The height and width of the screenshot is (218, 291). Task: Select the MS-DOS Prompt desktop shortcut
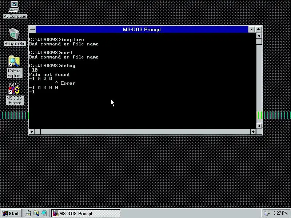coord(15,94)
